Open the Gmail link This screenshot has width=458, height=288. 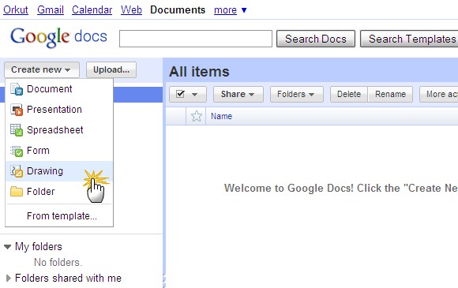click(51, 10)
